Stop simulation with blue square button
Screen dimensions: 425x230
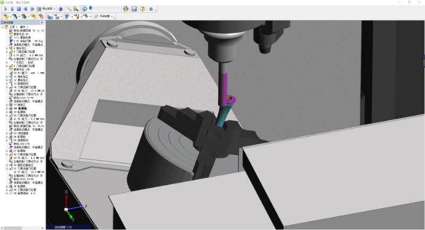coord(19,9)
